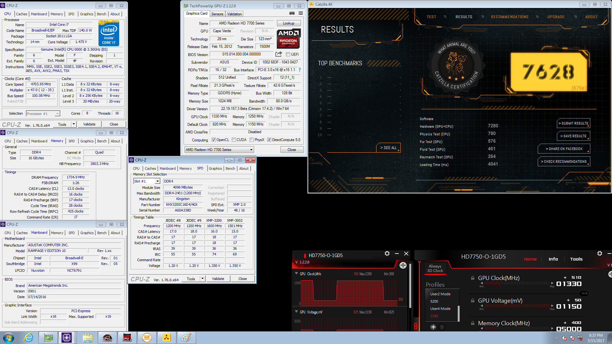
Task: Unlock the GPU Clock padlock icon
Action: pyautogui.click(x=473, y=278)
